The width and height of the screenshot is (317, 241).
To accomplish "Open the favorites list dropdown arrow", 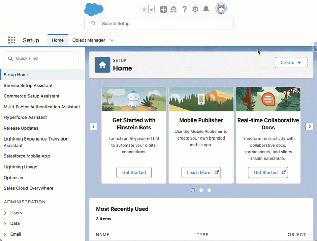I will [x=152, y=9].
